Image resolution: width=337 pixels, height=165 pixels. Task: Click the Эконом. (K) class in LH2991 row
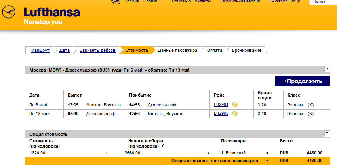point(301,105)
